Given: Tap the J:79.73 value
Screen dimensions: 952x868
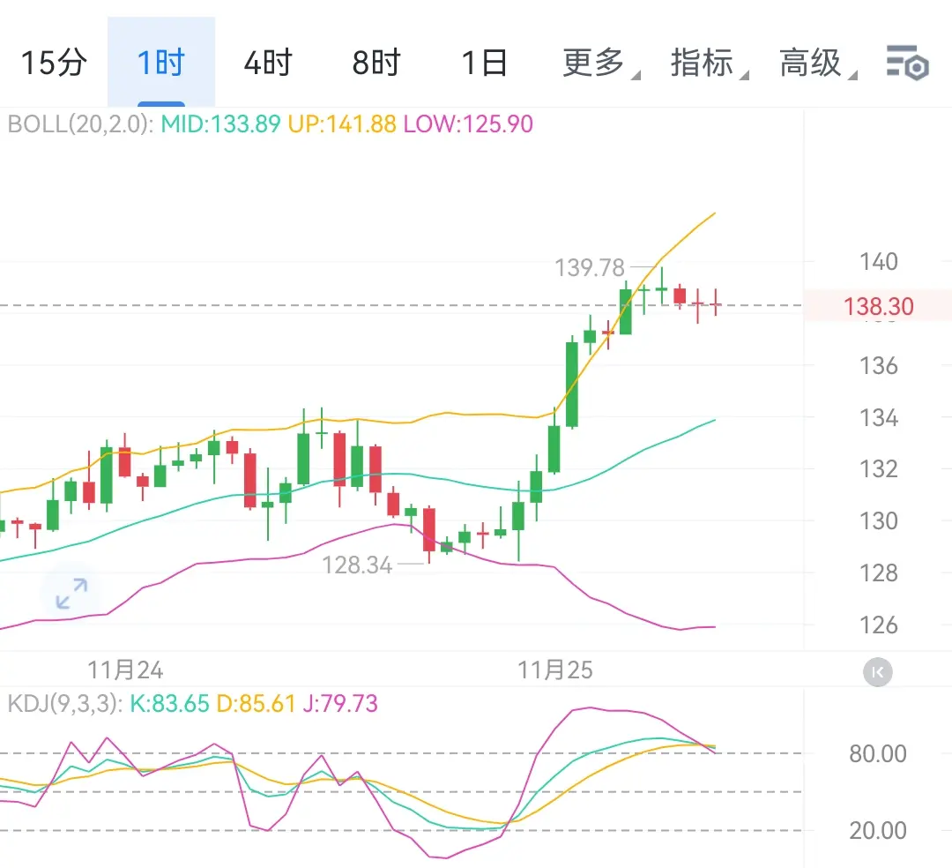Looking at the screenshot, I should pyautogui.click(x=340, y=703).
